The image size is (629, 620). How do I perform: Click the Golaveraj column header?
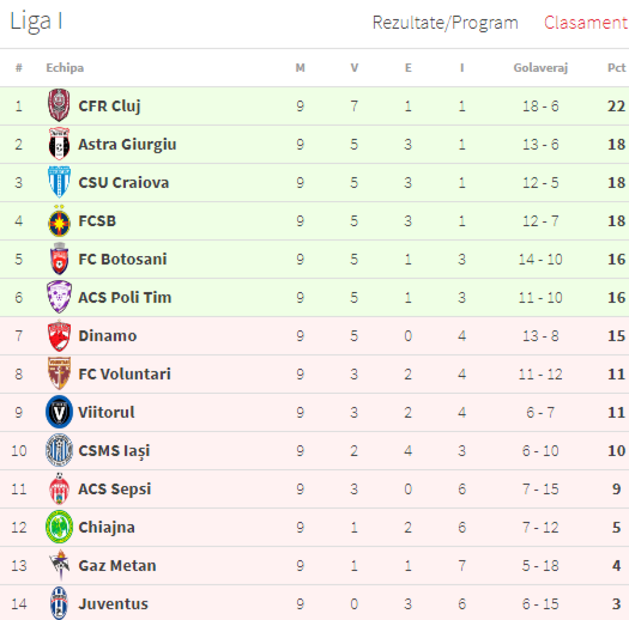[x=540, y=68]
